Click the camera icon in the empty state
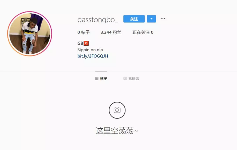The image size is (237, 152). [117, 110]
